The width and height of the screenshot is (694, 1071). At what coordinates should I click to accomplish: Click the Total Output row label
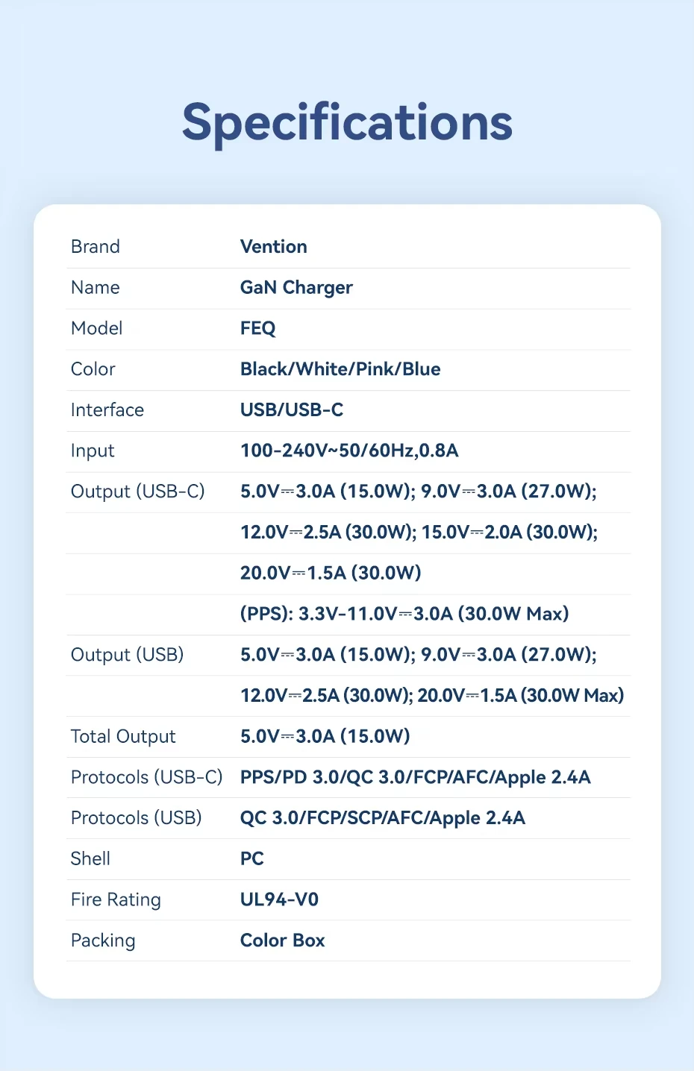(x=123, y=737)
